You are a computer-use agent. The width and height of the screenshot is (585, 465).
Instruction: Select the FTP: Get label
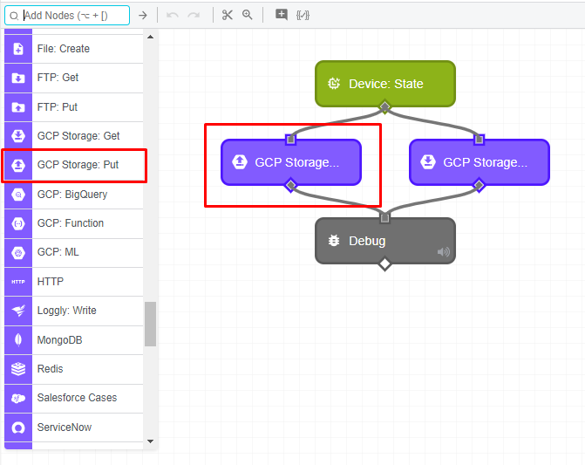pos(58,78)
